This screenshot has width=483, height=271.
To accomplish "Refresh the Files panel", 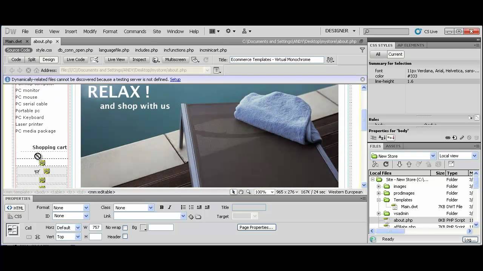I will pyautogui.click(x=386, y=164).
